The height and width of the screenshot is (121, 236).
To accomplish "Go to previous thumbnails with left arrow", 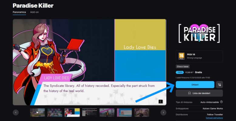I will [x=16, y=113].
